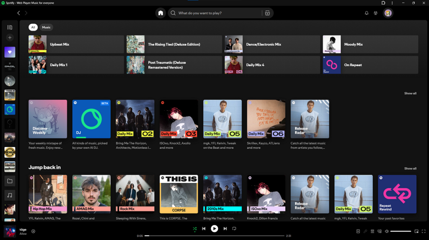Open Daily Mix 4 shortcut
429x240 pixels.
[272, 65]
